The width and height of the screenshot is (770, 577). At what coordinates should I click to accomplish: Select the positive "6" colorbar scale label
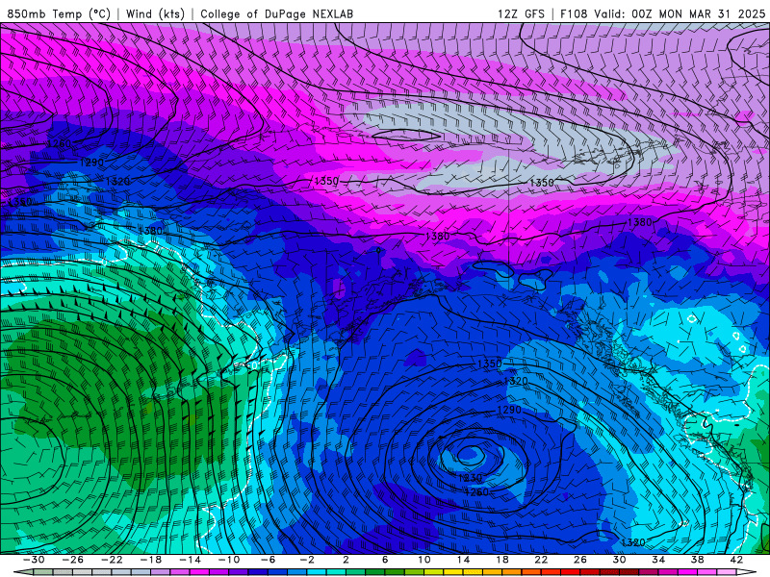[x=385, y=560]
